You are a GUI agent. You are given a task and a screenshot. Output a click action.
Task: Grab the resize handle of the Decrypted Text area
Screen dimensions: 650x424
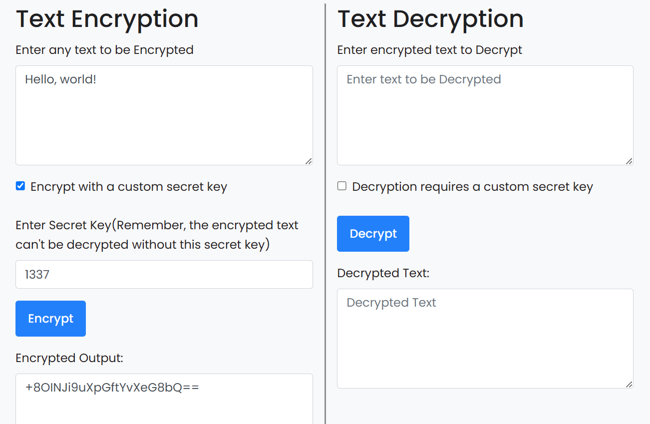[629, 384]
